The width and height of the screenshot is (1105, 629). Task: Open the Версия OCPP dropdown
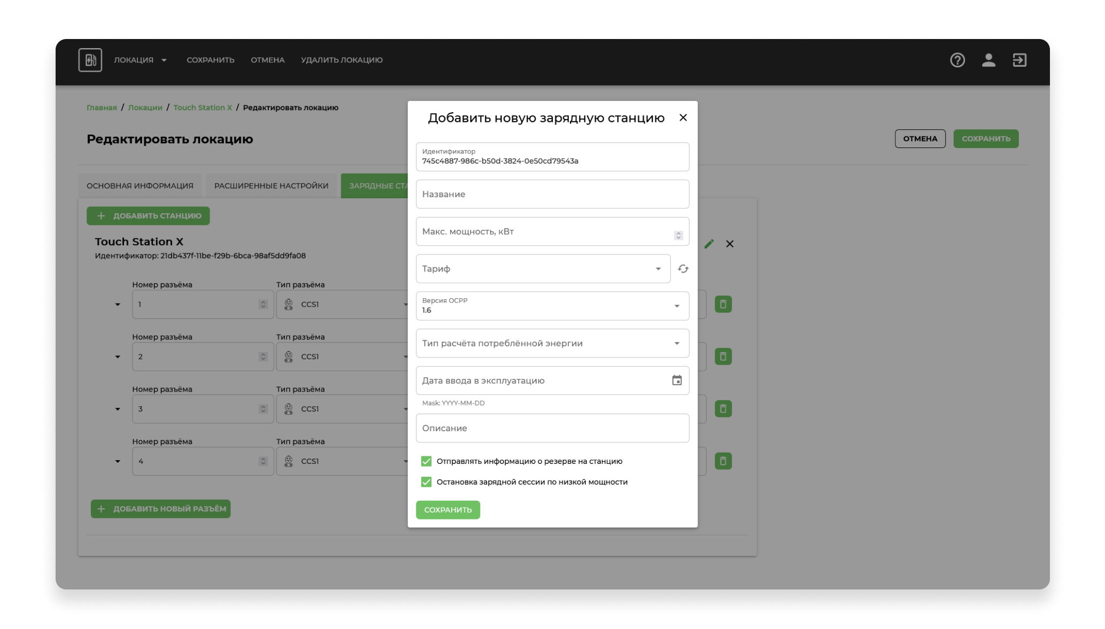(552, 306)
